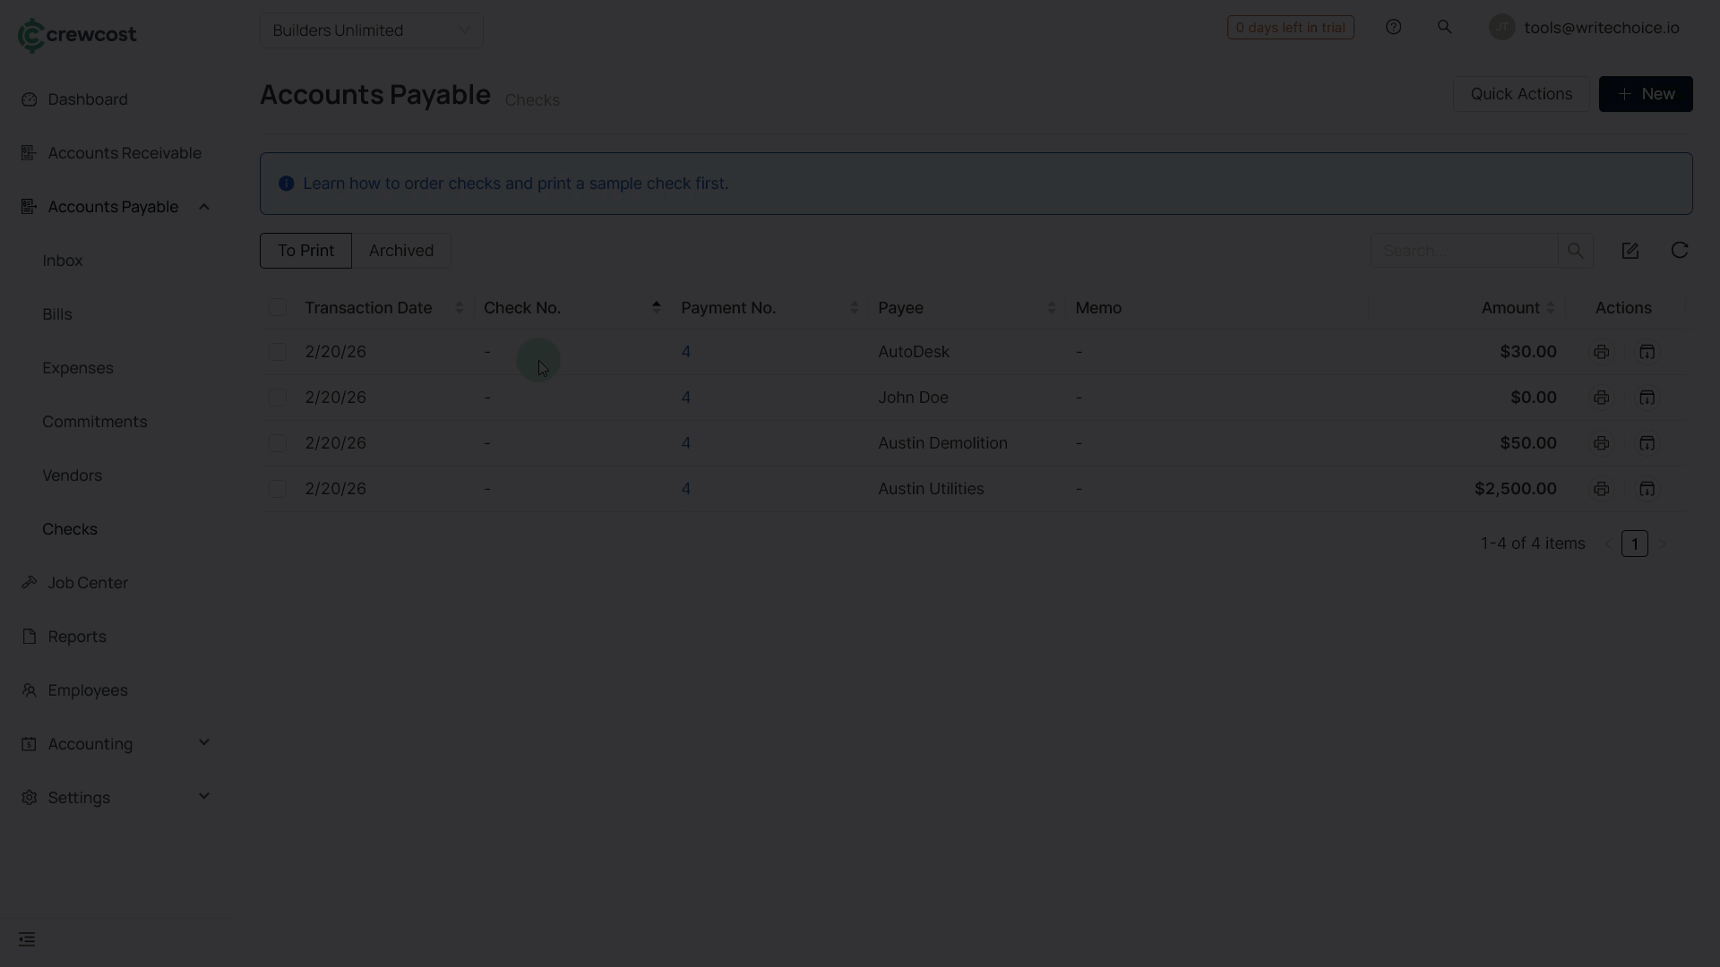This screenshot has width=1720, height=967.
Task: Switch to the Archived tab
Action: coord(400,251)
